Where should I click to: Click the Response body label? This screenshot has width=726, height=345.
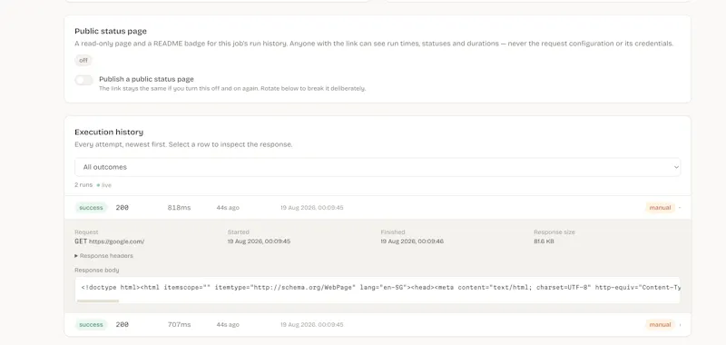point(97,270)
